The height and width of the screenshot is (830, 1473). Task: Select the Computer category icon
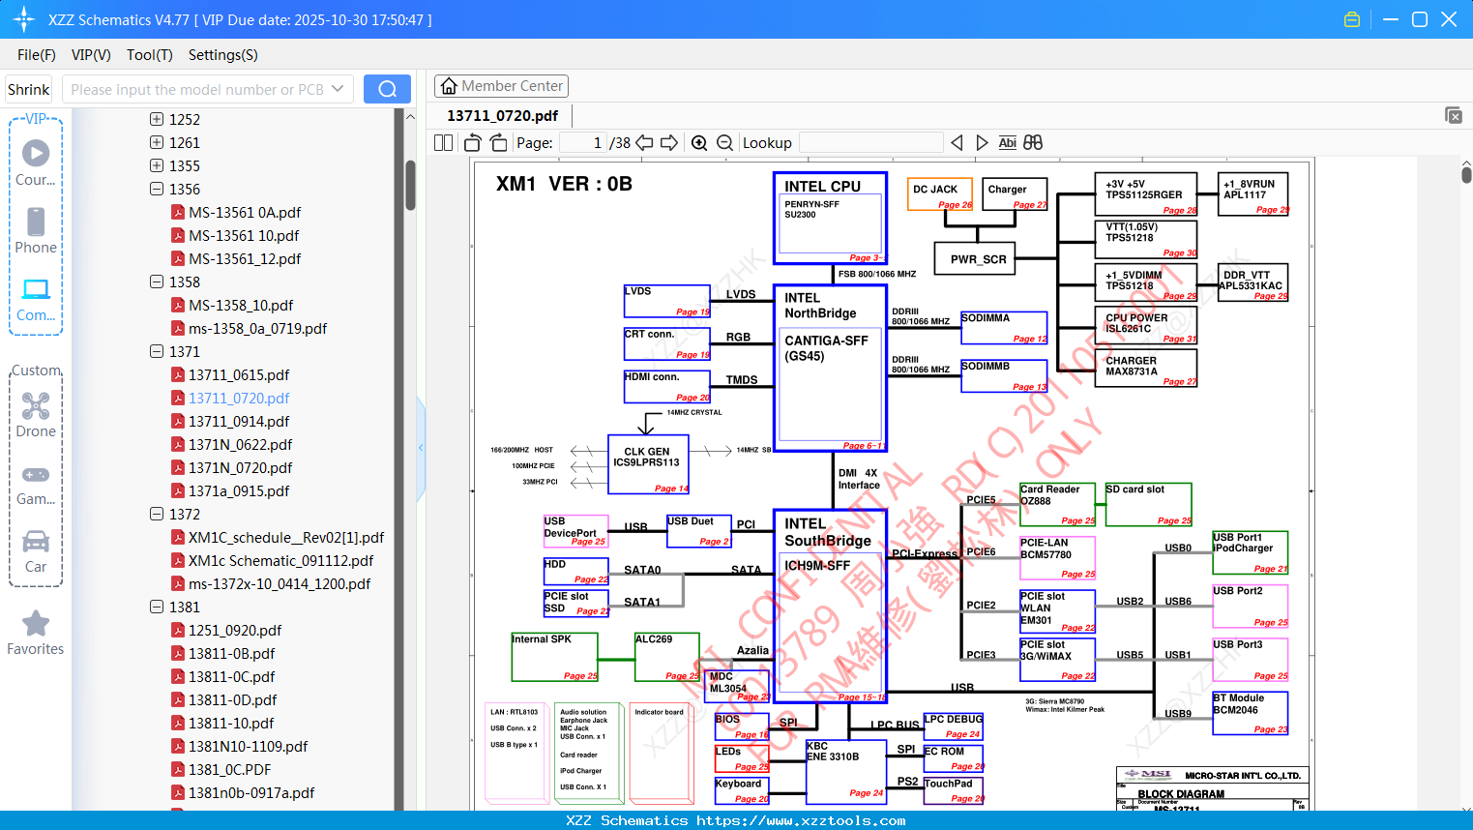(x=36, y=299)
